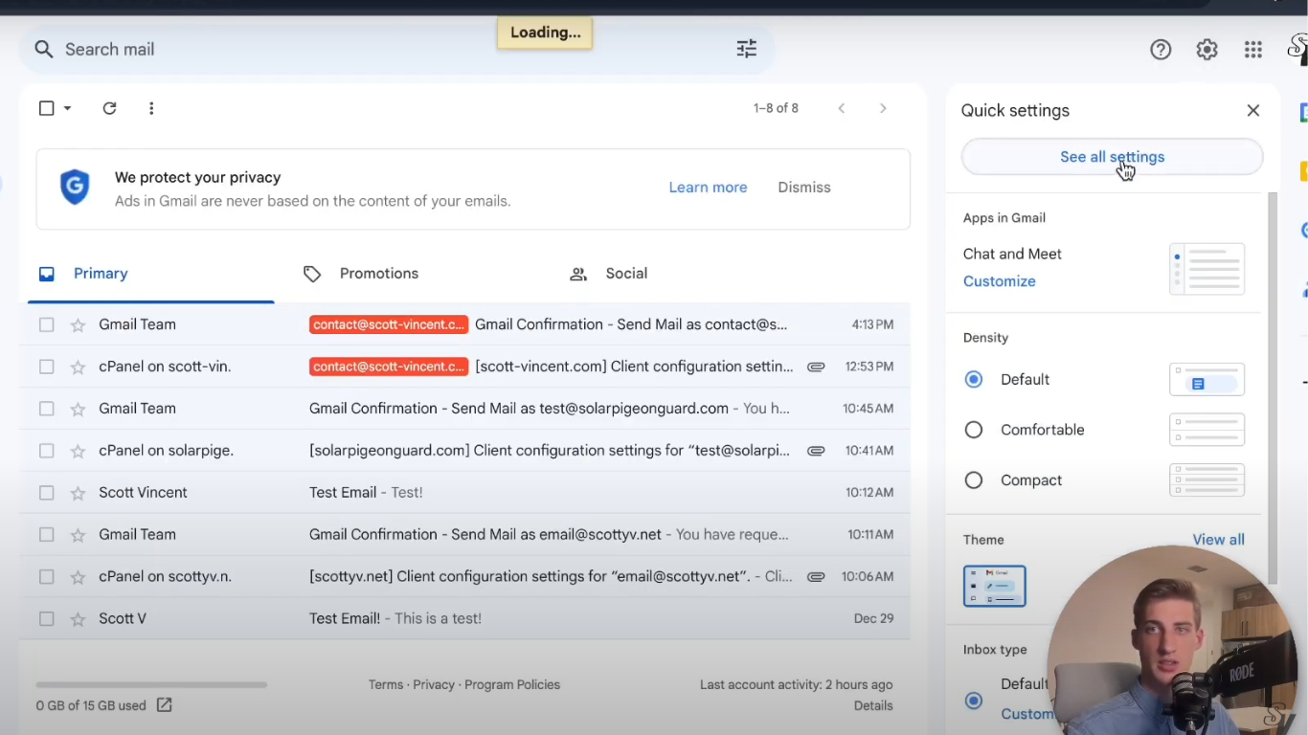Go to newer emails arrow
This screenshot has width=1308, height=735.
842,108
